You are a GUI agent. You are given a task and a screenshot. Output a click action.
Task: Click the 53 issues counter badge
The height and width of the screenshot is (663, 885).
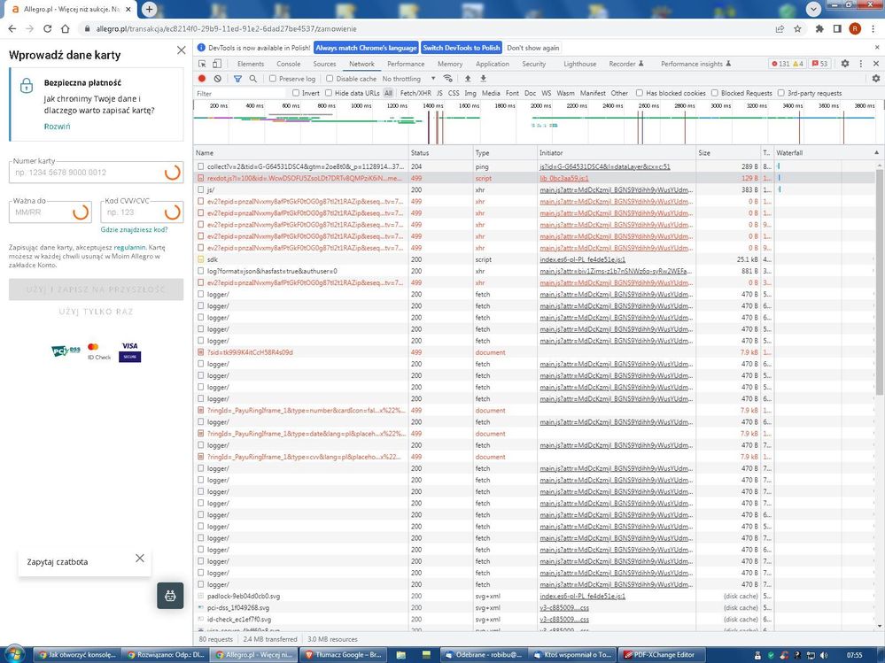tap(819, 64)
